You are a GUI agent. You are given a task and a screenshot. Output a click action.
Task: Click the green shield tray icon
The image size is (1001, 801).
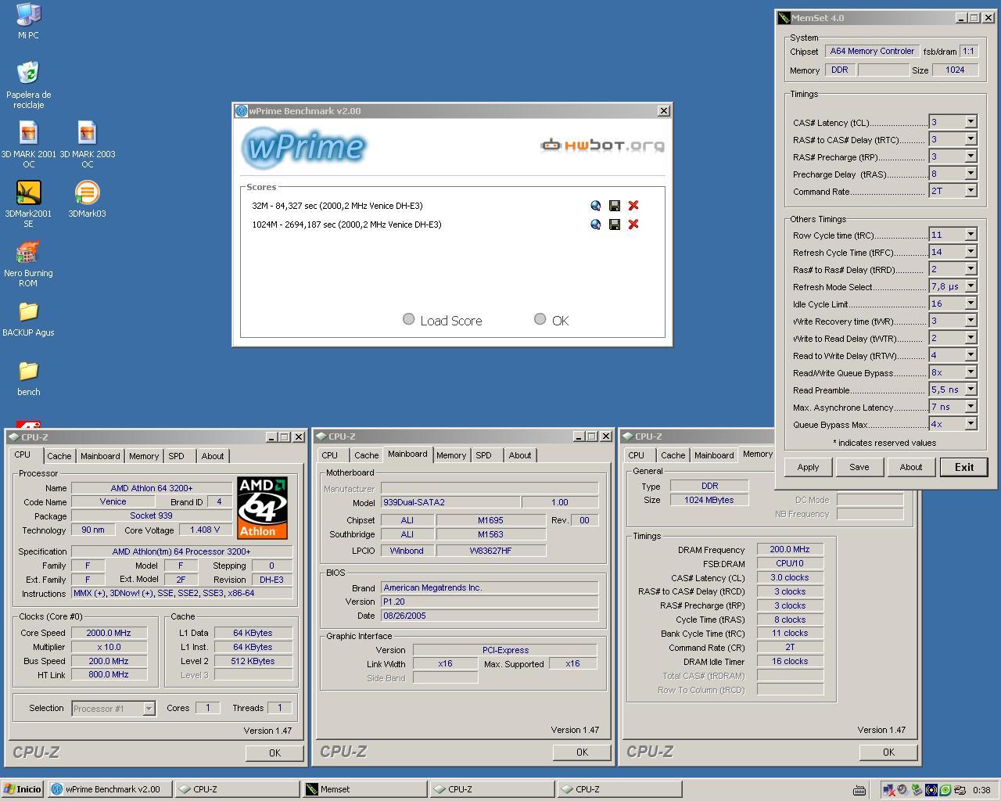click(x=945, y=790)
